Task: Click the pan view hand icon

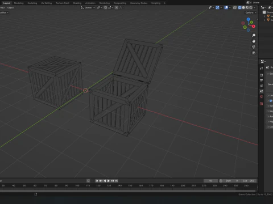Action: (254, 41)
